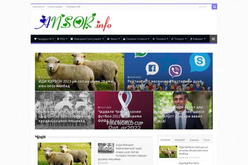
Task: Open the Ҷаҳон section heading
Action: pos(41,137)
